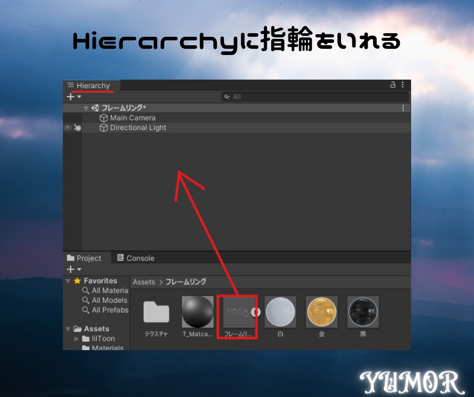
Task: Select the 金 gold material sphere
Action: point(322,311)
